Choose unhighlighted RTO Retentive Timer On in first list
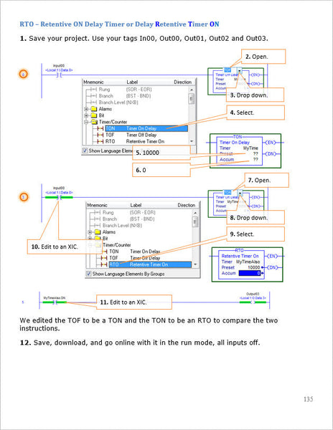333x430 pixels. pyautogui.click(x=135, y=141)
